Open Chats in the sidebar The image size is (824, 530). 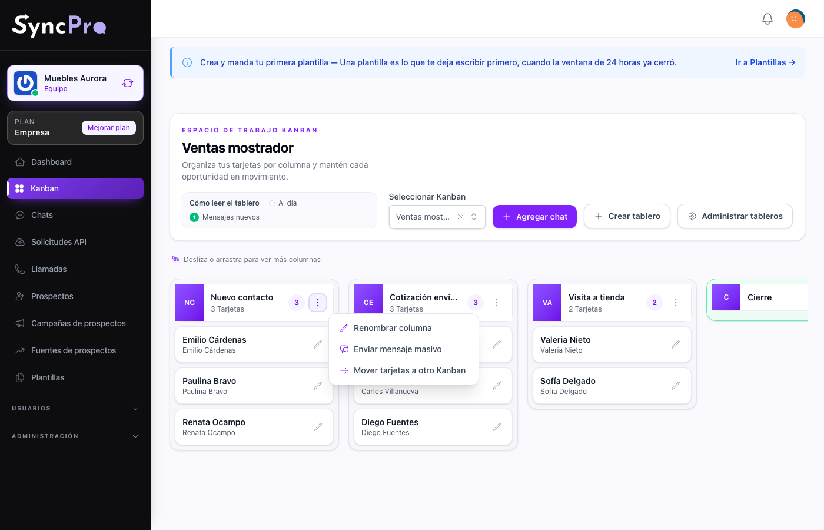pos(75,215)
